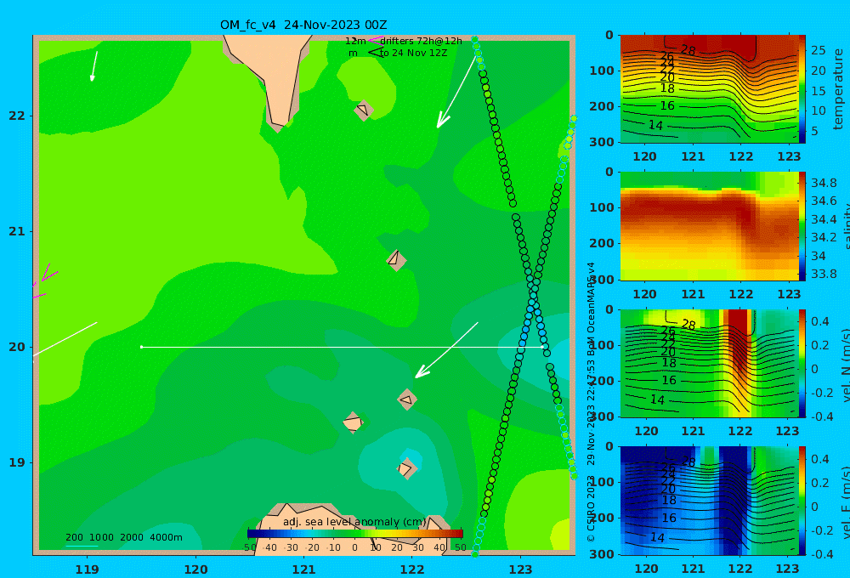Click the temperature section panel

click(x=709, y=89)
